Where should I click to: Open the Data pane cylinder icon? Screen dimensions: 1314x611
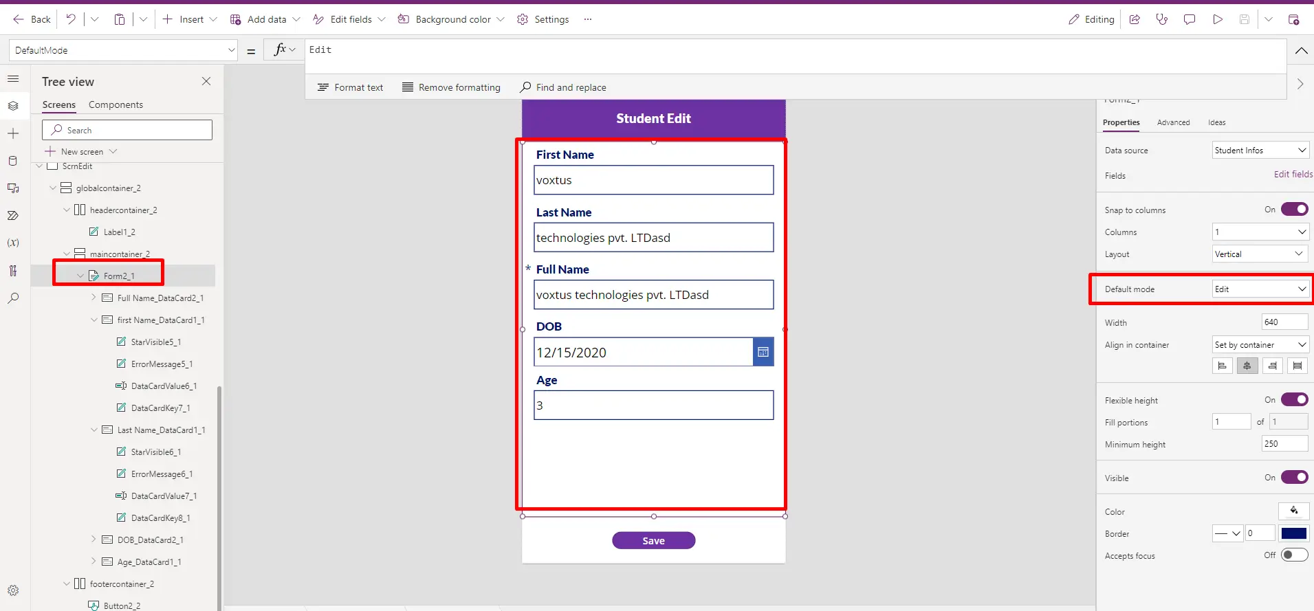click(x=13, y=161)
